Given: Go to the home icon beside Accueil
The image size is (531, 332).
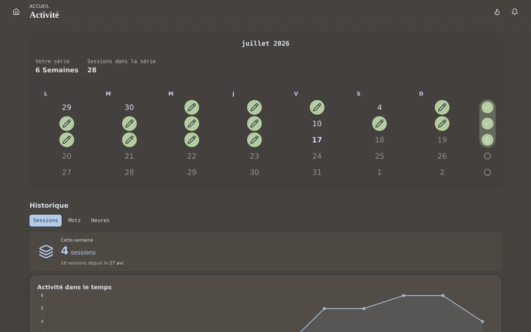Looking at the screenshot, I should pyautogui.click(x=16, y=12).
